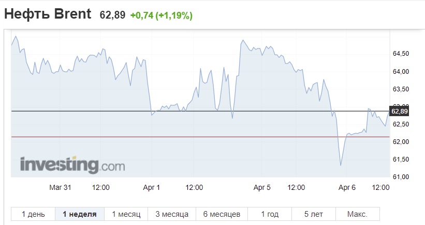This screenshot has width=425, height=225.
Task: Switch chart to 5 лет
Action: click(x=314, y=214)
